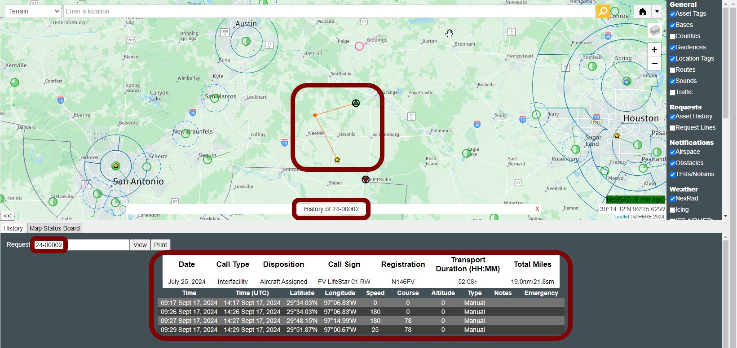Disable the TFRs/Notams checkbox
The image size is (737, 348).
(672, 174)
